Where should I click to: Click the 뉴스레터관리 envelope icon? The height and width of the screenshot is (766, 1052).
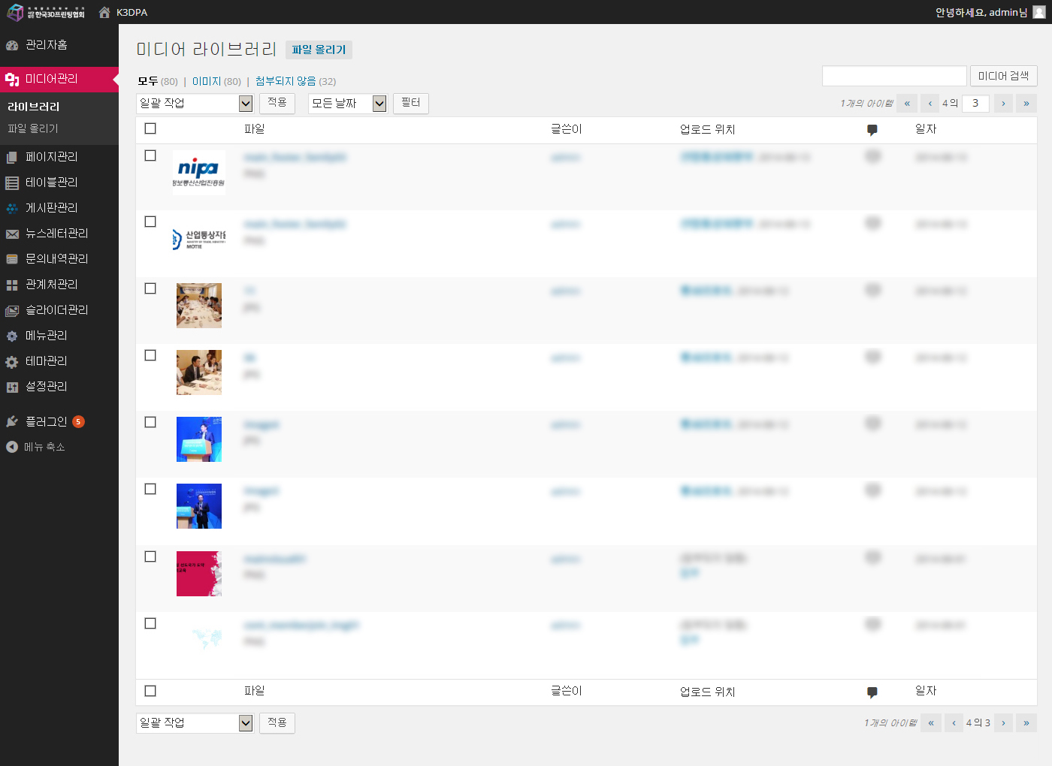12,234
